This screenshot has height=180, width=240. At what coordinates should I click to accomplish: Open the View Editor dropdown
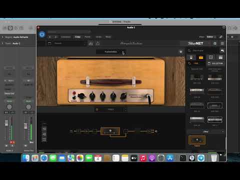211,37
